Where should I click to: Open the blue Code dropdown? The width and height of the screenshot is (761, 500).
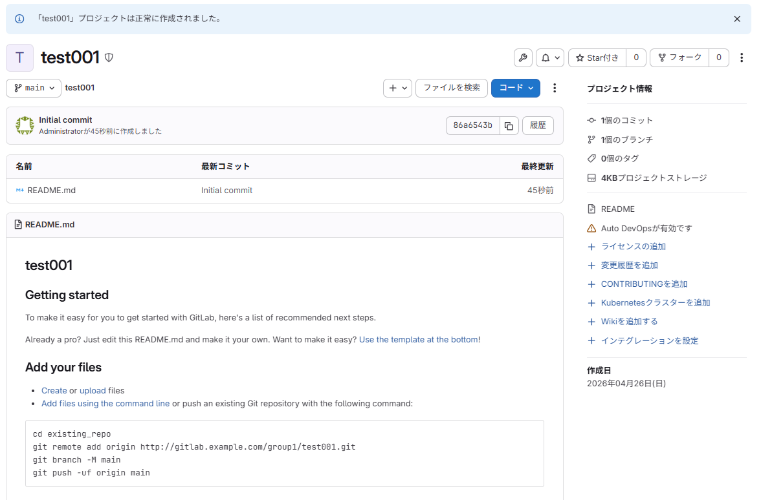point(515,88)
